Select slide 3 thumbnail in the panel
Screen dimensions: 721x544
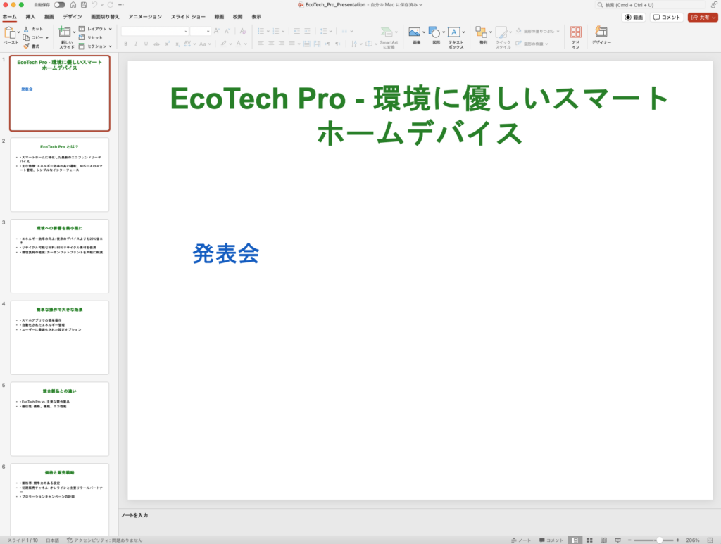59,255
